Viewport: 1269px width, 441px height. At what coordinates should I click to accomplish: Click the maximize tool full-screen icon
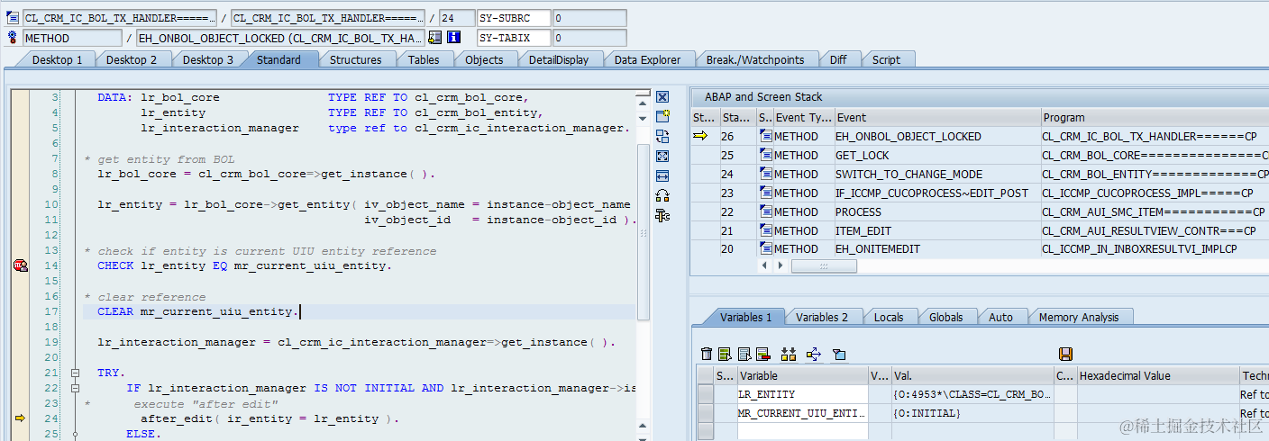(x=662, y=157)
